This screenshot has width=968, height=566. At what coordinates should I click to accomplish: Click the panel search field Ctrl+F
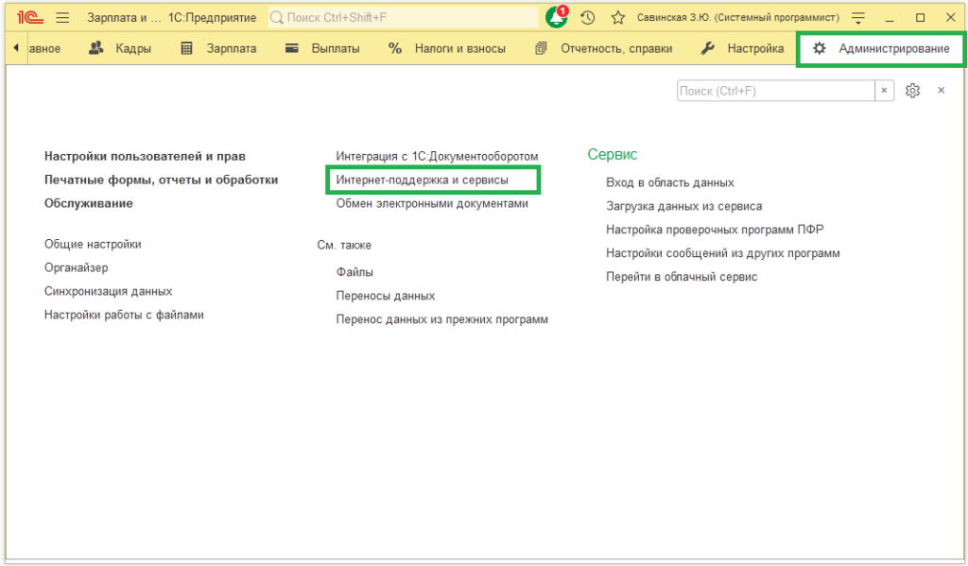775,91
